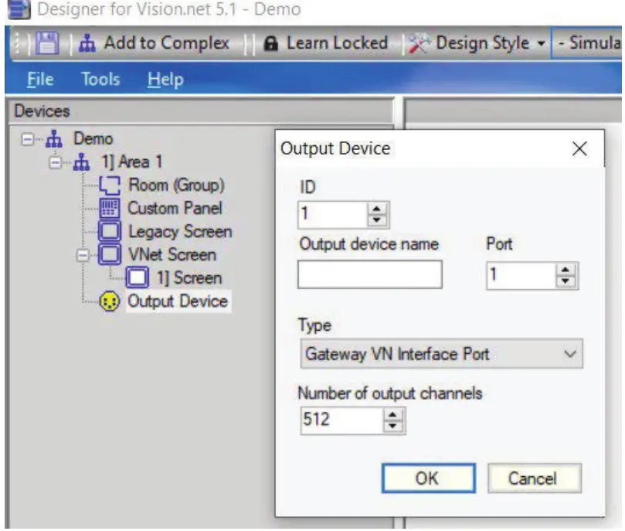Select the 1] Area 1 label
The image size is (625, 531).
[x=131, y=162]
